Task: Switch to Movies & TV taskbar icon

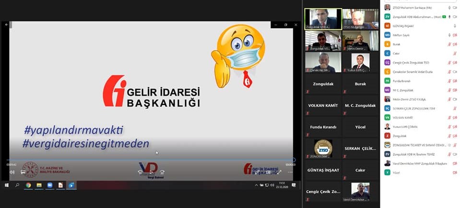Action: [x=71, y=185]
